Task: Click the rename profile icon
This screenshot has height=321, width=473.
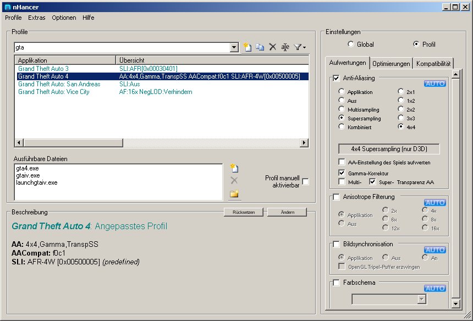Action: coord(285,47)
